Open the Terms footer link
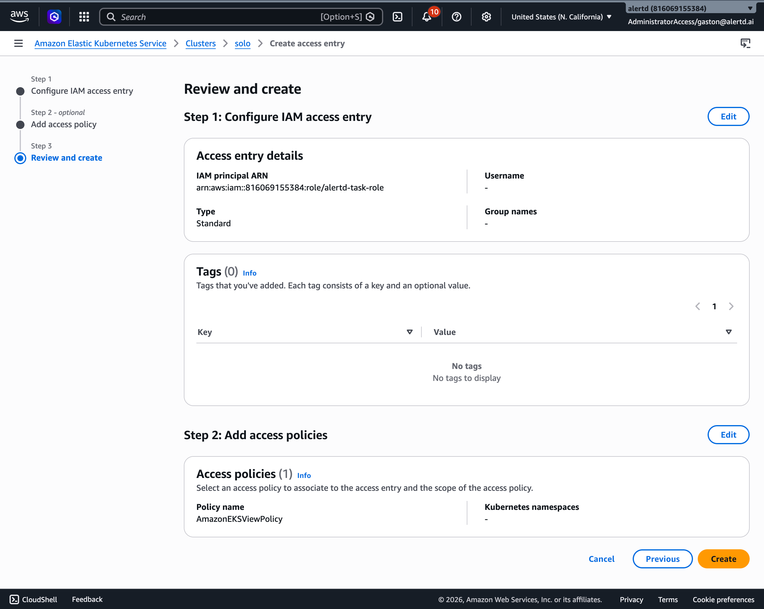Image resolution: width=764 pixels, height=609 pixels. point(668,599)
